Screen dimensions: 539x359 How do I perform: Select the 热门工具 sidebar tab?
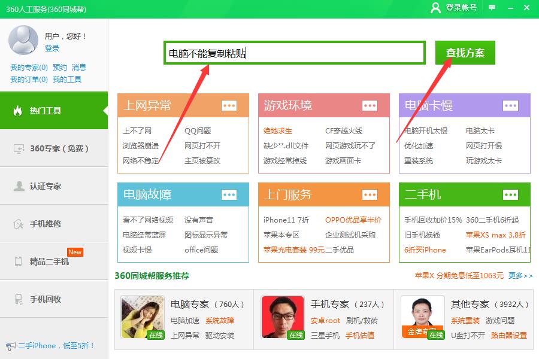tap(54, 111)
